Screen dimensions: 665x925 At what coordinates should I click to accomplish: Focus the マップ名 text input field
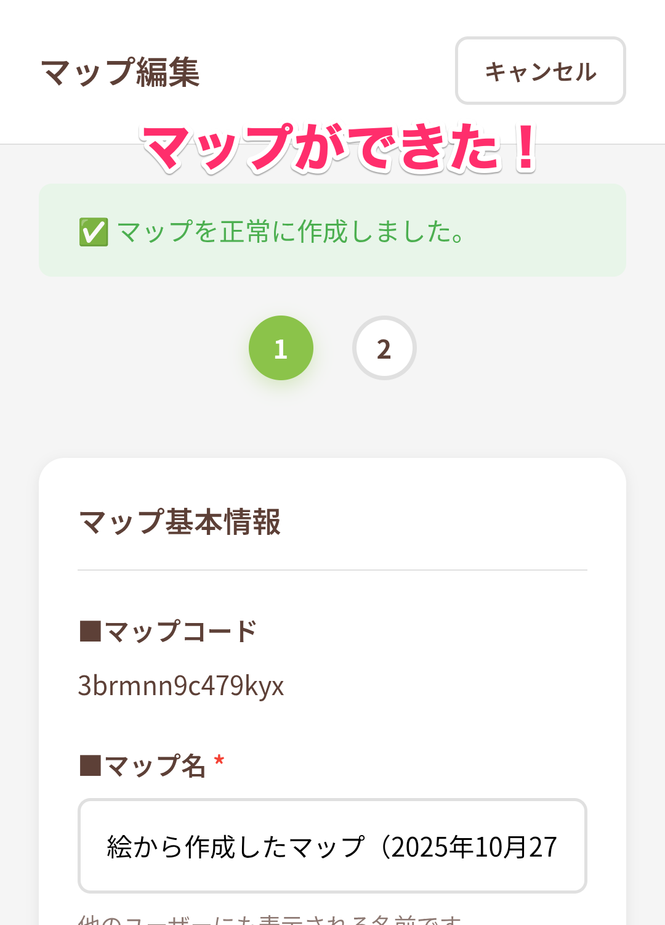pyautogui.click(x=332, y=846)
